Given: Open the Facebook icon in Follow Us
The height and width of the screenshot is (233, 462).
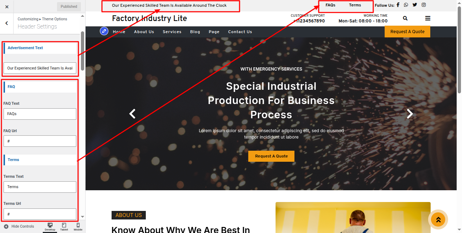Looking at the screenshot, I should [398, 5].
